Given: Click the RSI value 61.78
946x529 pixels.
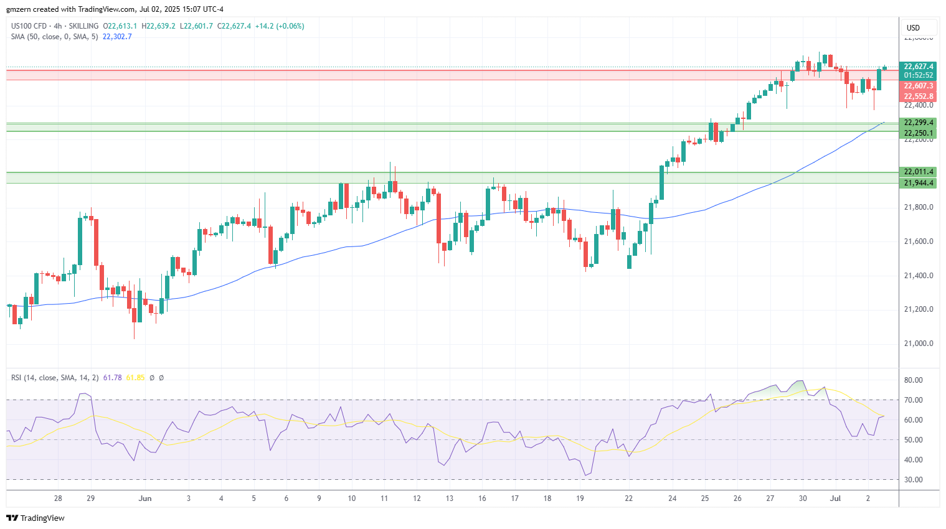Looking at the screenshot, I should click(x=112, y=378).
